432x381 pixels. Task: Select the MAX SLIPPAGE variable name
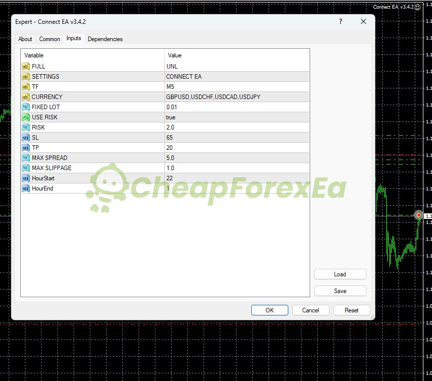pyautogui.click(x=51, y=168)
